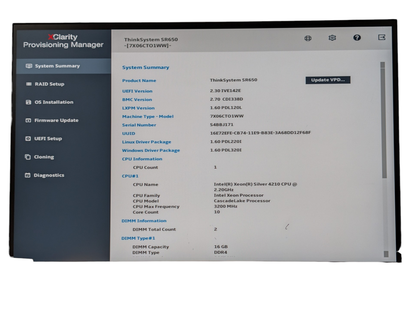Open the settings gear icon
This screenshot has width=418, height=314.
(x=332, y=38)
